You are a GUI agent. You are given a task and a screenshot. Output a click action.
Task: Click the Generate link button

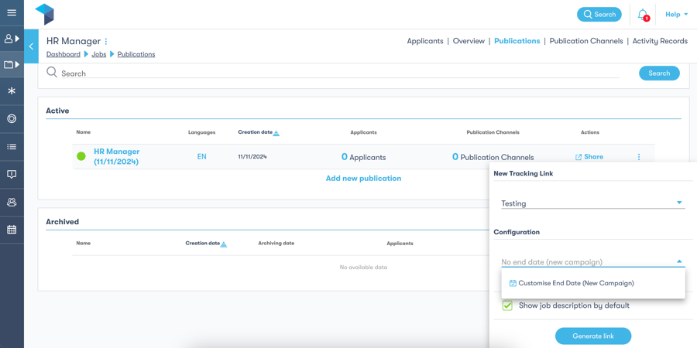pos(593,336)
